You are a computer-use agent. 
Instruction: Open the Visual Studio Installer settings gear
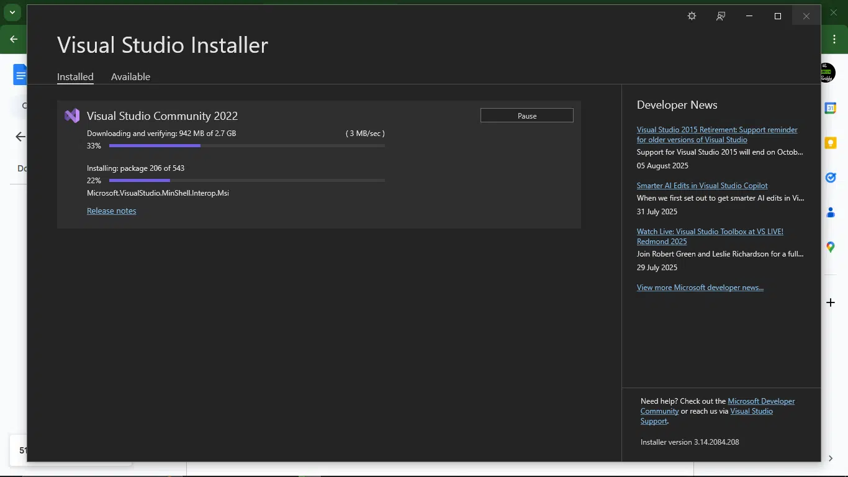click(x=692, y=16)
